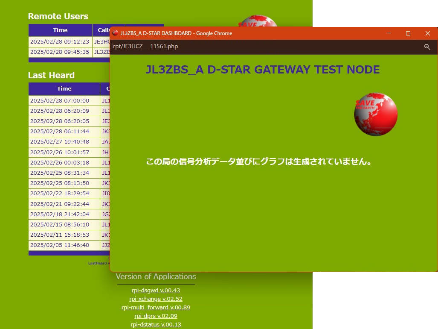Click the Save the Earth globe in popup
Image resolution: width=438 pixels, height=329 pixels.
(376, 114)
